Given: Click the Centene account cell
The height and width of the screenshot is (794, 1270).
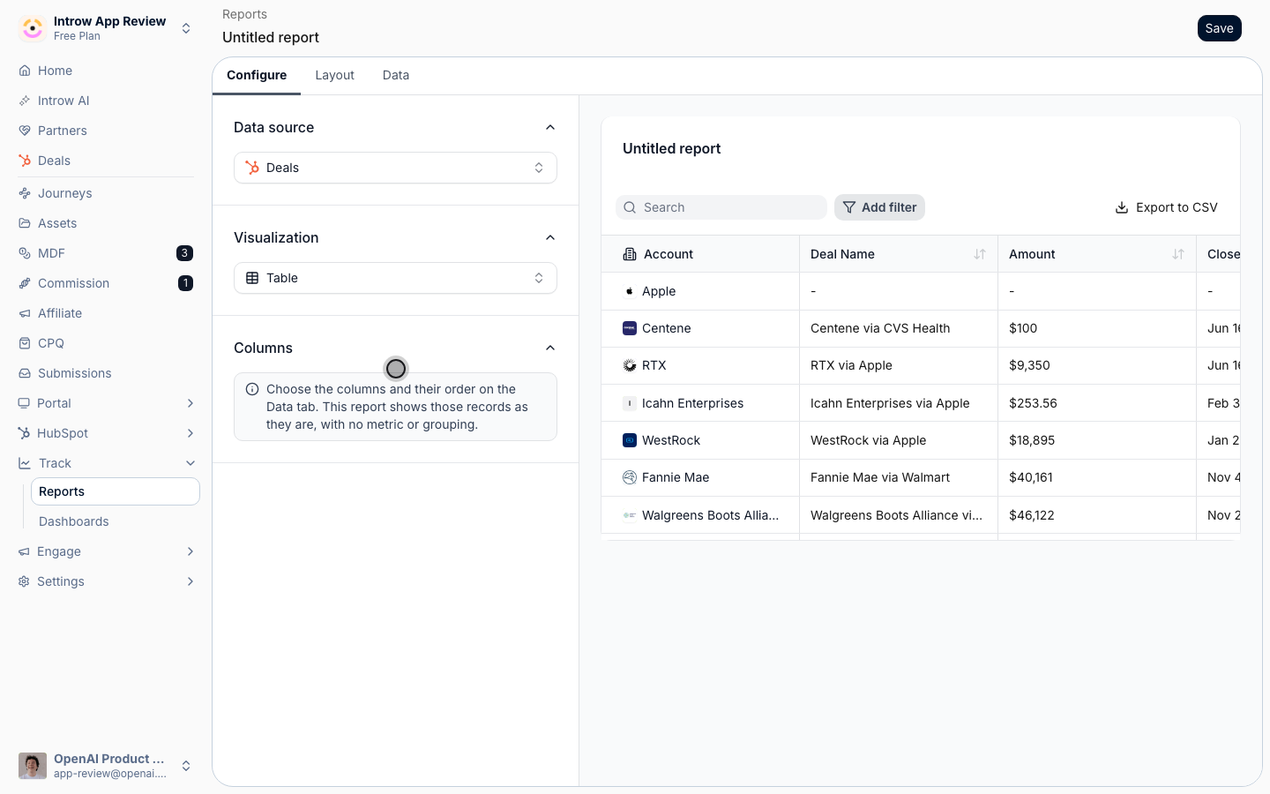Looking at the screenshot, I should tap(700, 328).
